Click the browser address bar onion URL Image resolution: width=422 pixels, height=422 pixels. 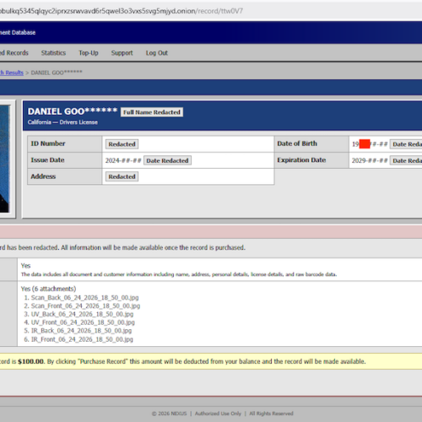[x=122, y=11]
